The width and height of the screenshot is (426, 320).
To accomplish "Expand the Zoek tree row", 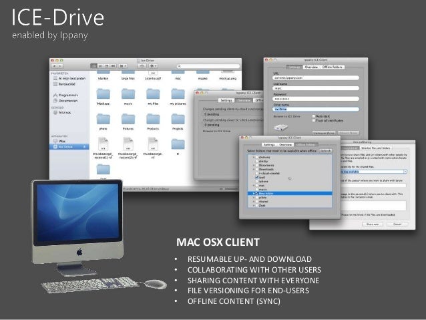I will 254,206.
